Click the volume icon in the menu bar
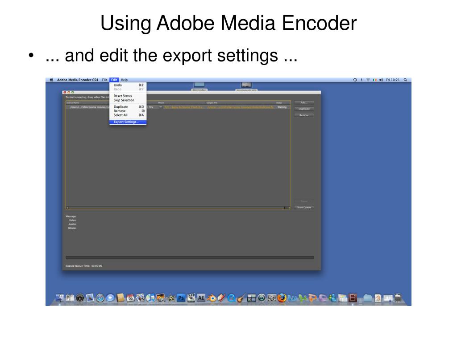457x342 pixels. (x=381, y=80)
